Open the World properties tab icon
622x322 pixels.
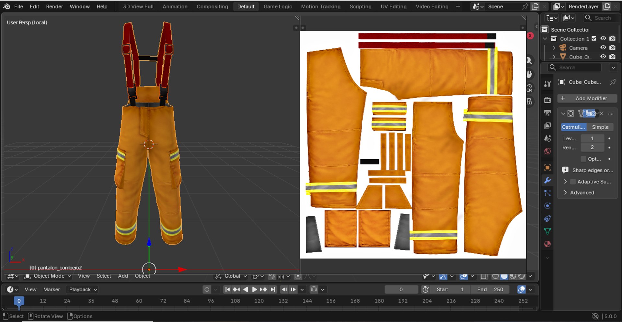point(547,151)
